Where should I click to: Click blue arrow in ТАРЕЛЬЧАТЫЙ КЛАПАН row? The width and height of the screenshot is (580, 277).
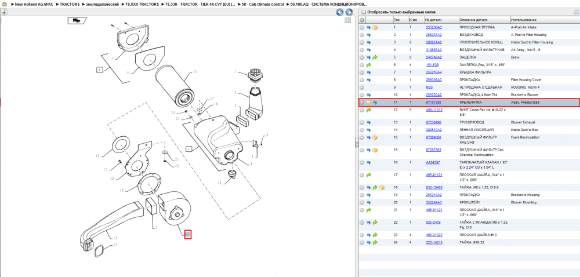[369, 162]
